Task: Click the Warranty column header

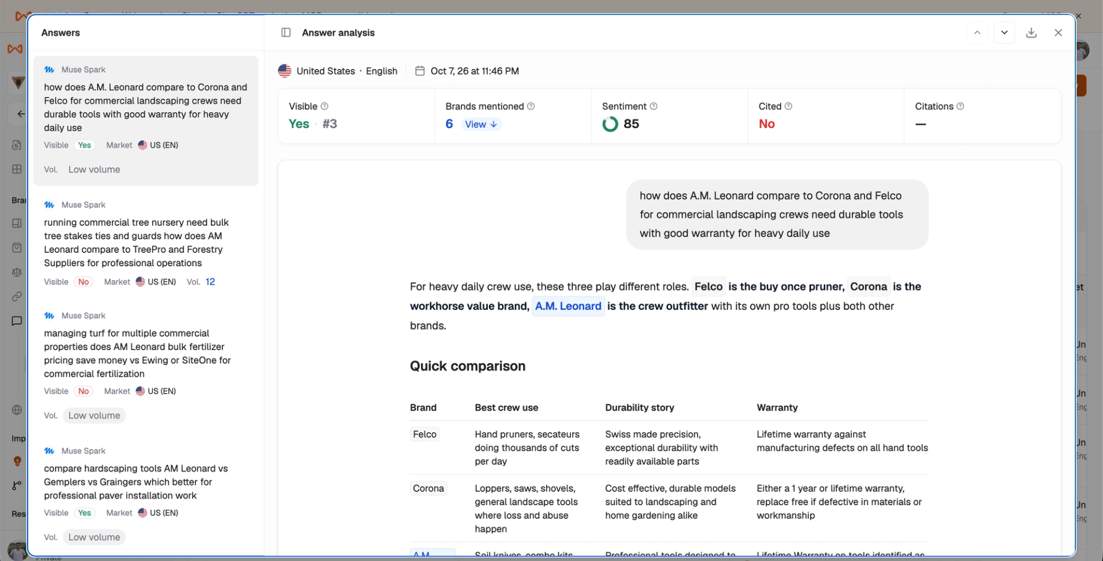Action: [777, 408]
